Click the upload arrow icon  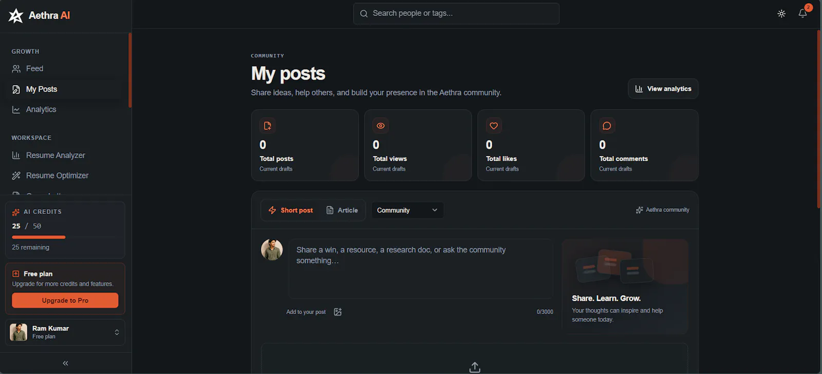[x=475, y=367]
